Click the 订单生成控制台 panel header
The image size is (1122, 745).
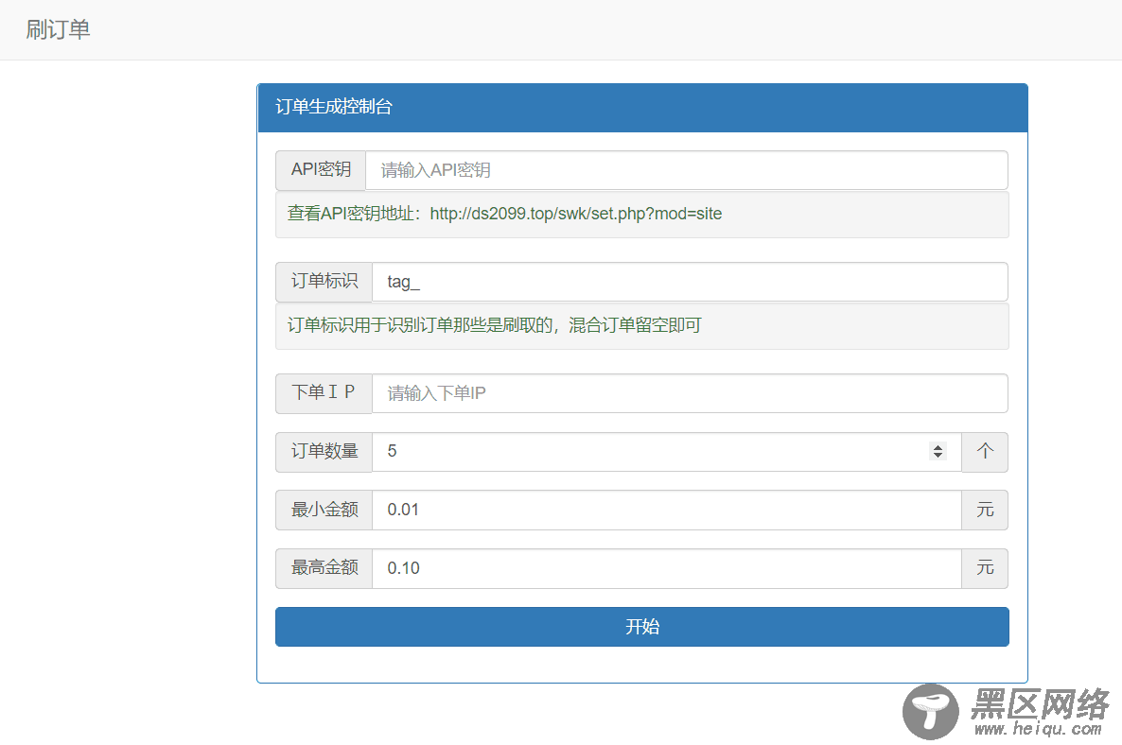click(x=641, y=108)
